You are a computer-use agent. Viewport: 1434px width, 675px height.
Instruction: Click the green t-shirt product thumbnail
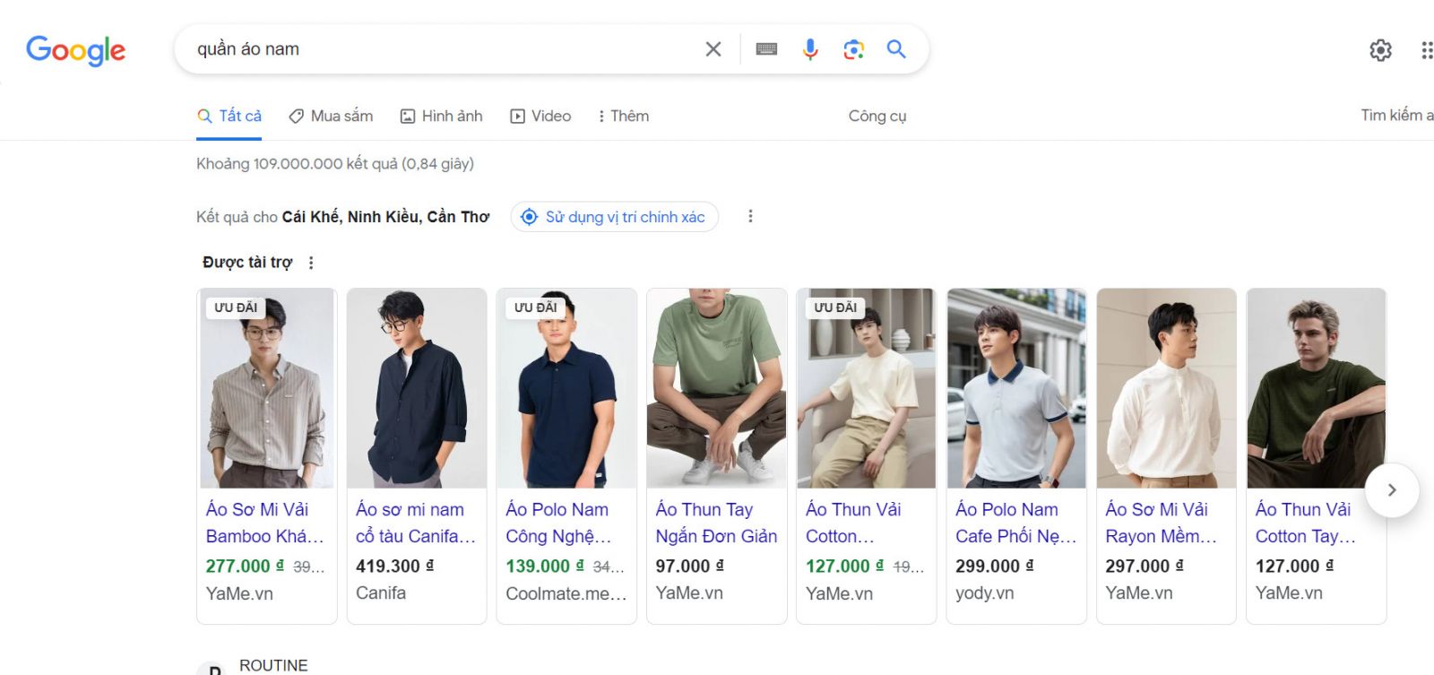pos(716,387)
